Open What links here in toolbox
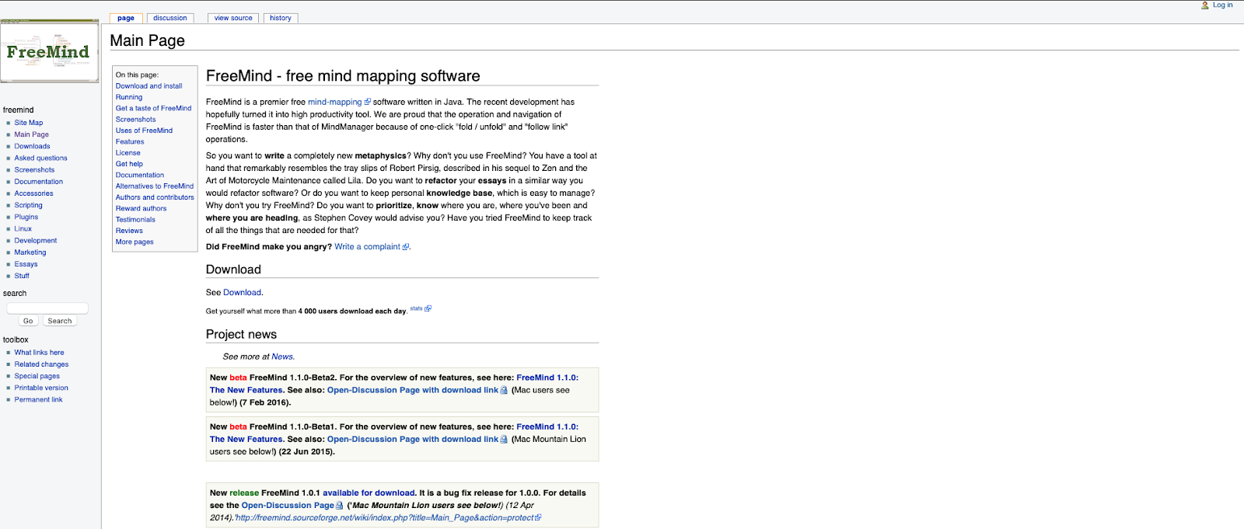Image resolution: width=1244 pixels, height=529 pixels. tap(39, 353)
